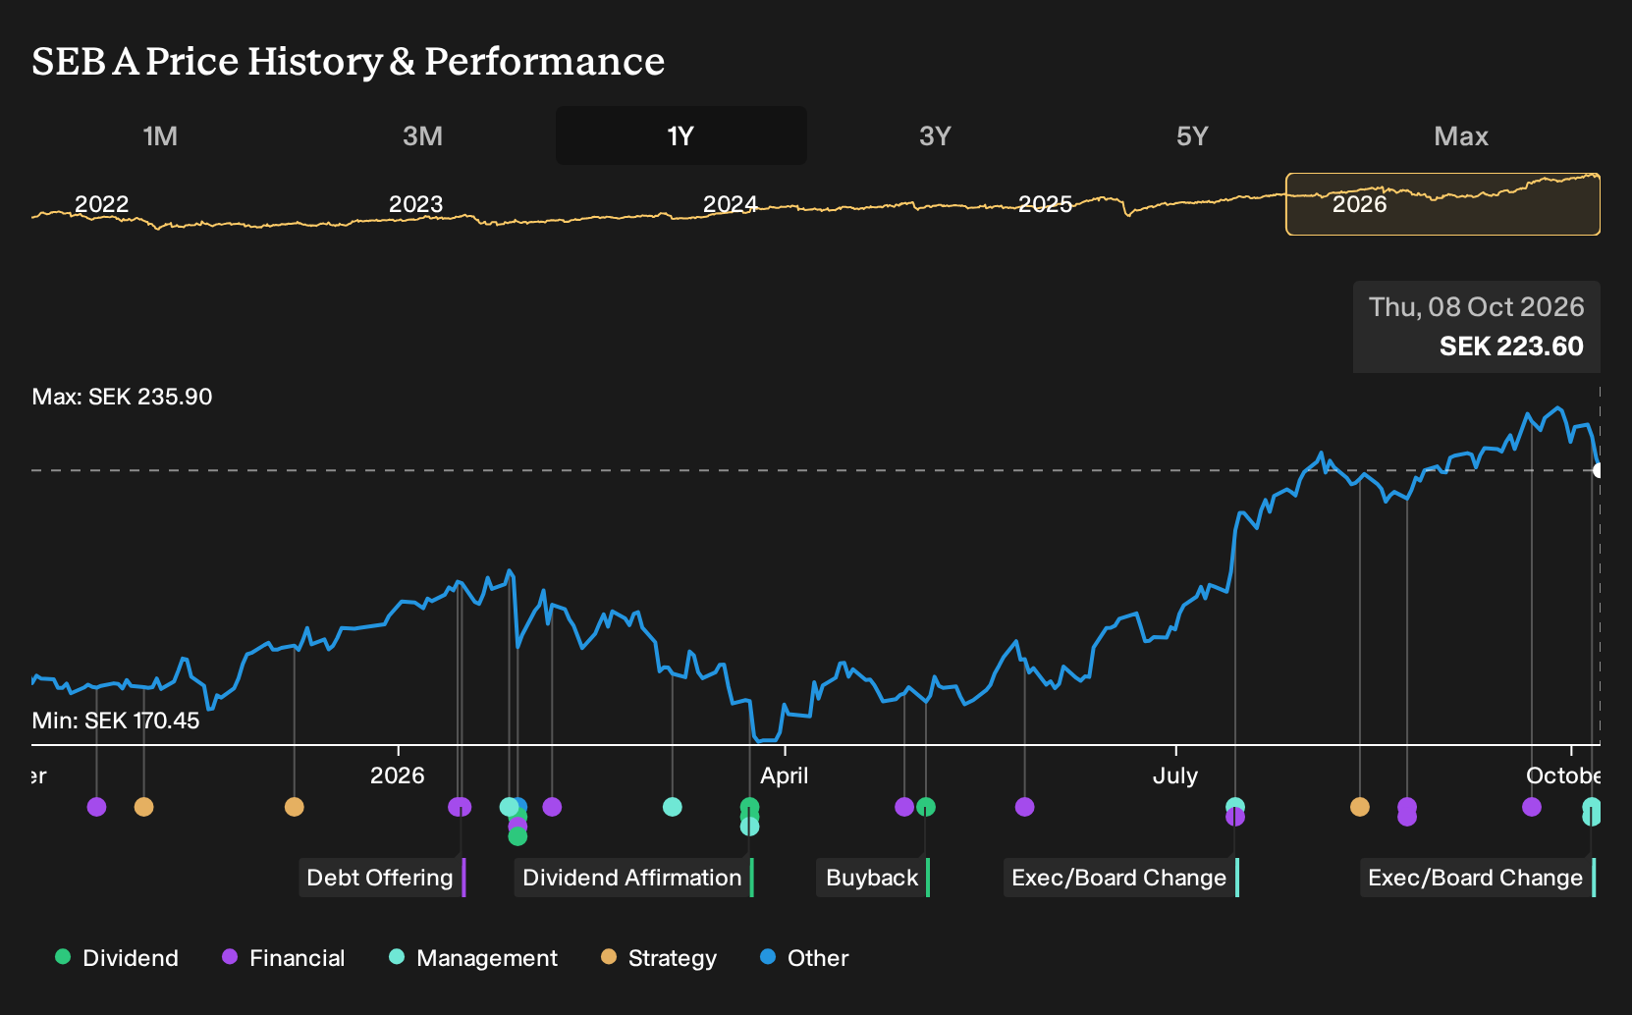
Task: Click the "Min: SEK 170.45" label
Action: (x=116, y=721)
